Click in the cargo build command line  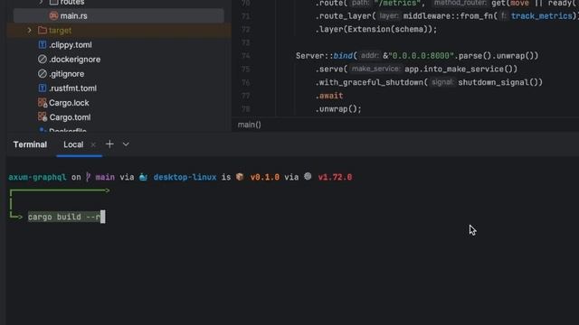[x=64, y=217]
